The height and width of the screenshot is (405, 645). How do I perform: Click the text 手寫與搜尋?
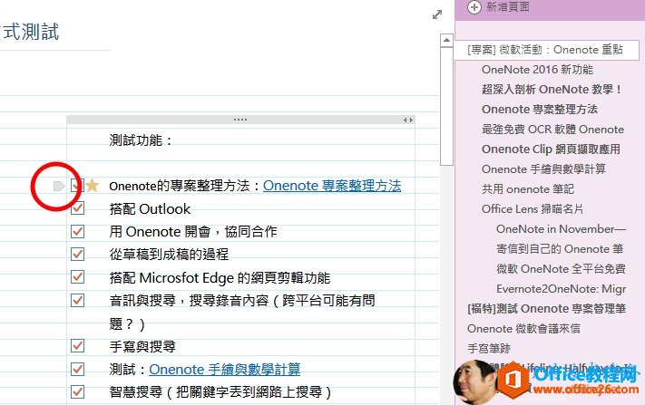click(142, 347)
